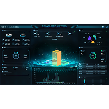The width and height of the screenshot is (109, 109).
Task: Click the date and time display
Action: 10,27
